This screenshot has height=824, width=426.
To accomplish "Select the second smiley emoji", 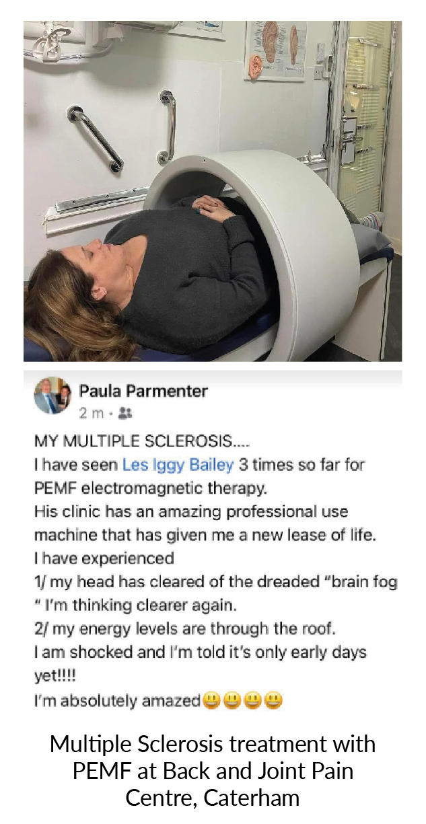I will (233, 700).
